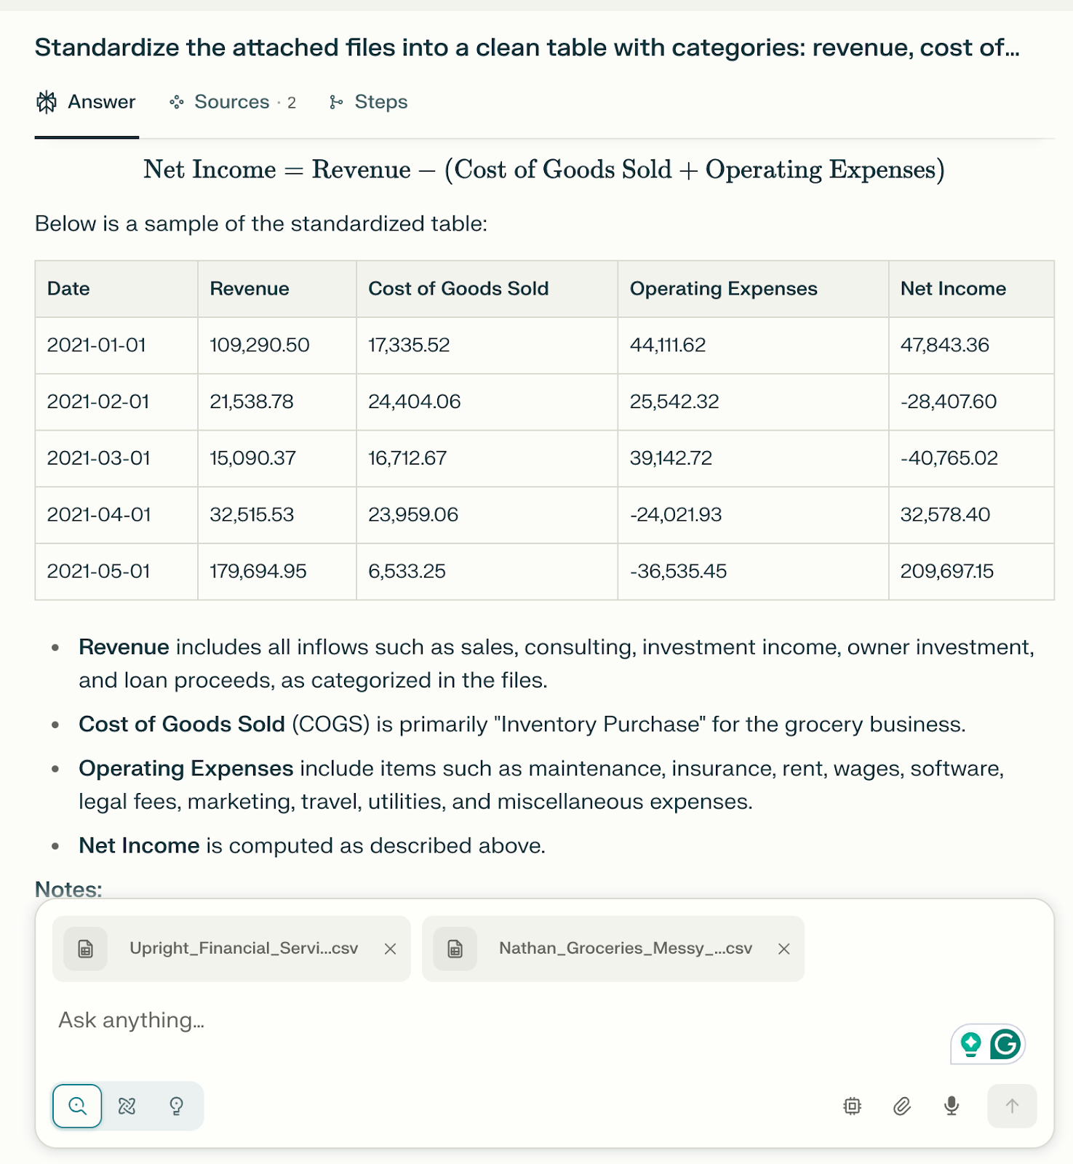
Task: Click COGS value 23,959.06
Action: tap(413, 515)
